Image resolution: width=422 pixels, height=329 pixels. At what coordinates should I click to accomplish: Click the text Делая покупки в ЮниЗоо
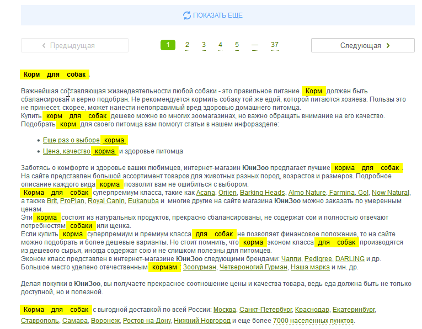61,284
